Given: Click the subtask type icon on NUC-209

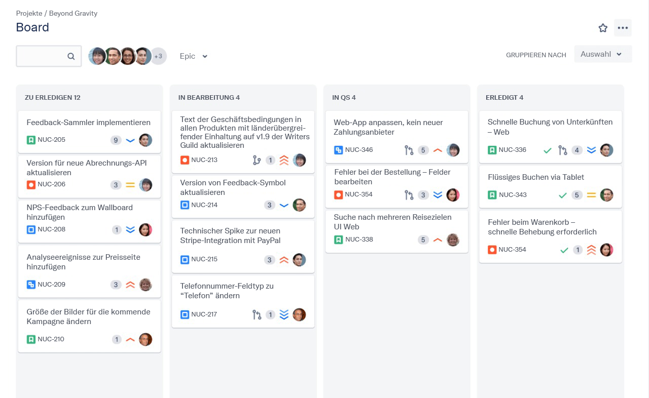Looking at the screenshot, I should pyautogui.click(x=31, y=285).
